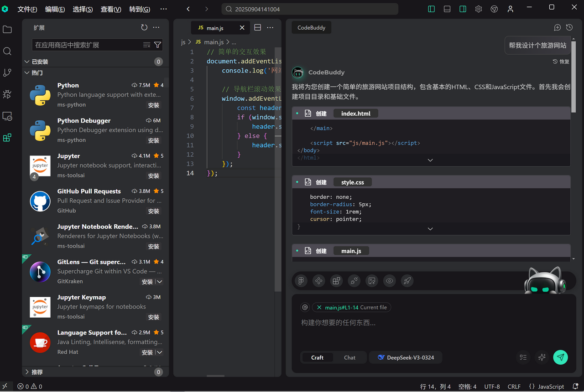Click the sparkle enhance prompt icon

click(542, 357)
